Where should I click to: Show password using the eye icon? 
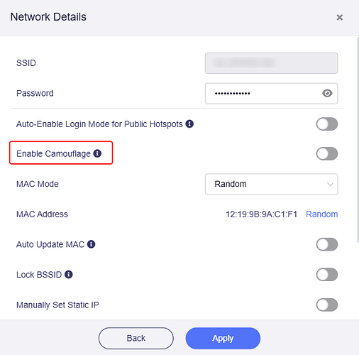pyautogui.click(x=327, y=93)
